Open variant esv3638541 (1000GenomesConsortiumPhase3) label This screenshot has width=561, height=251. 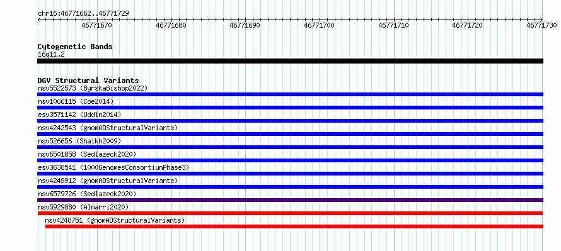(x=113, y=167)
